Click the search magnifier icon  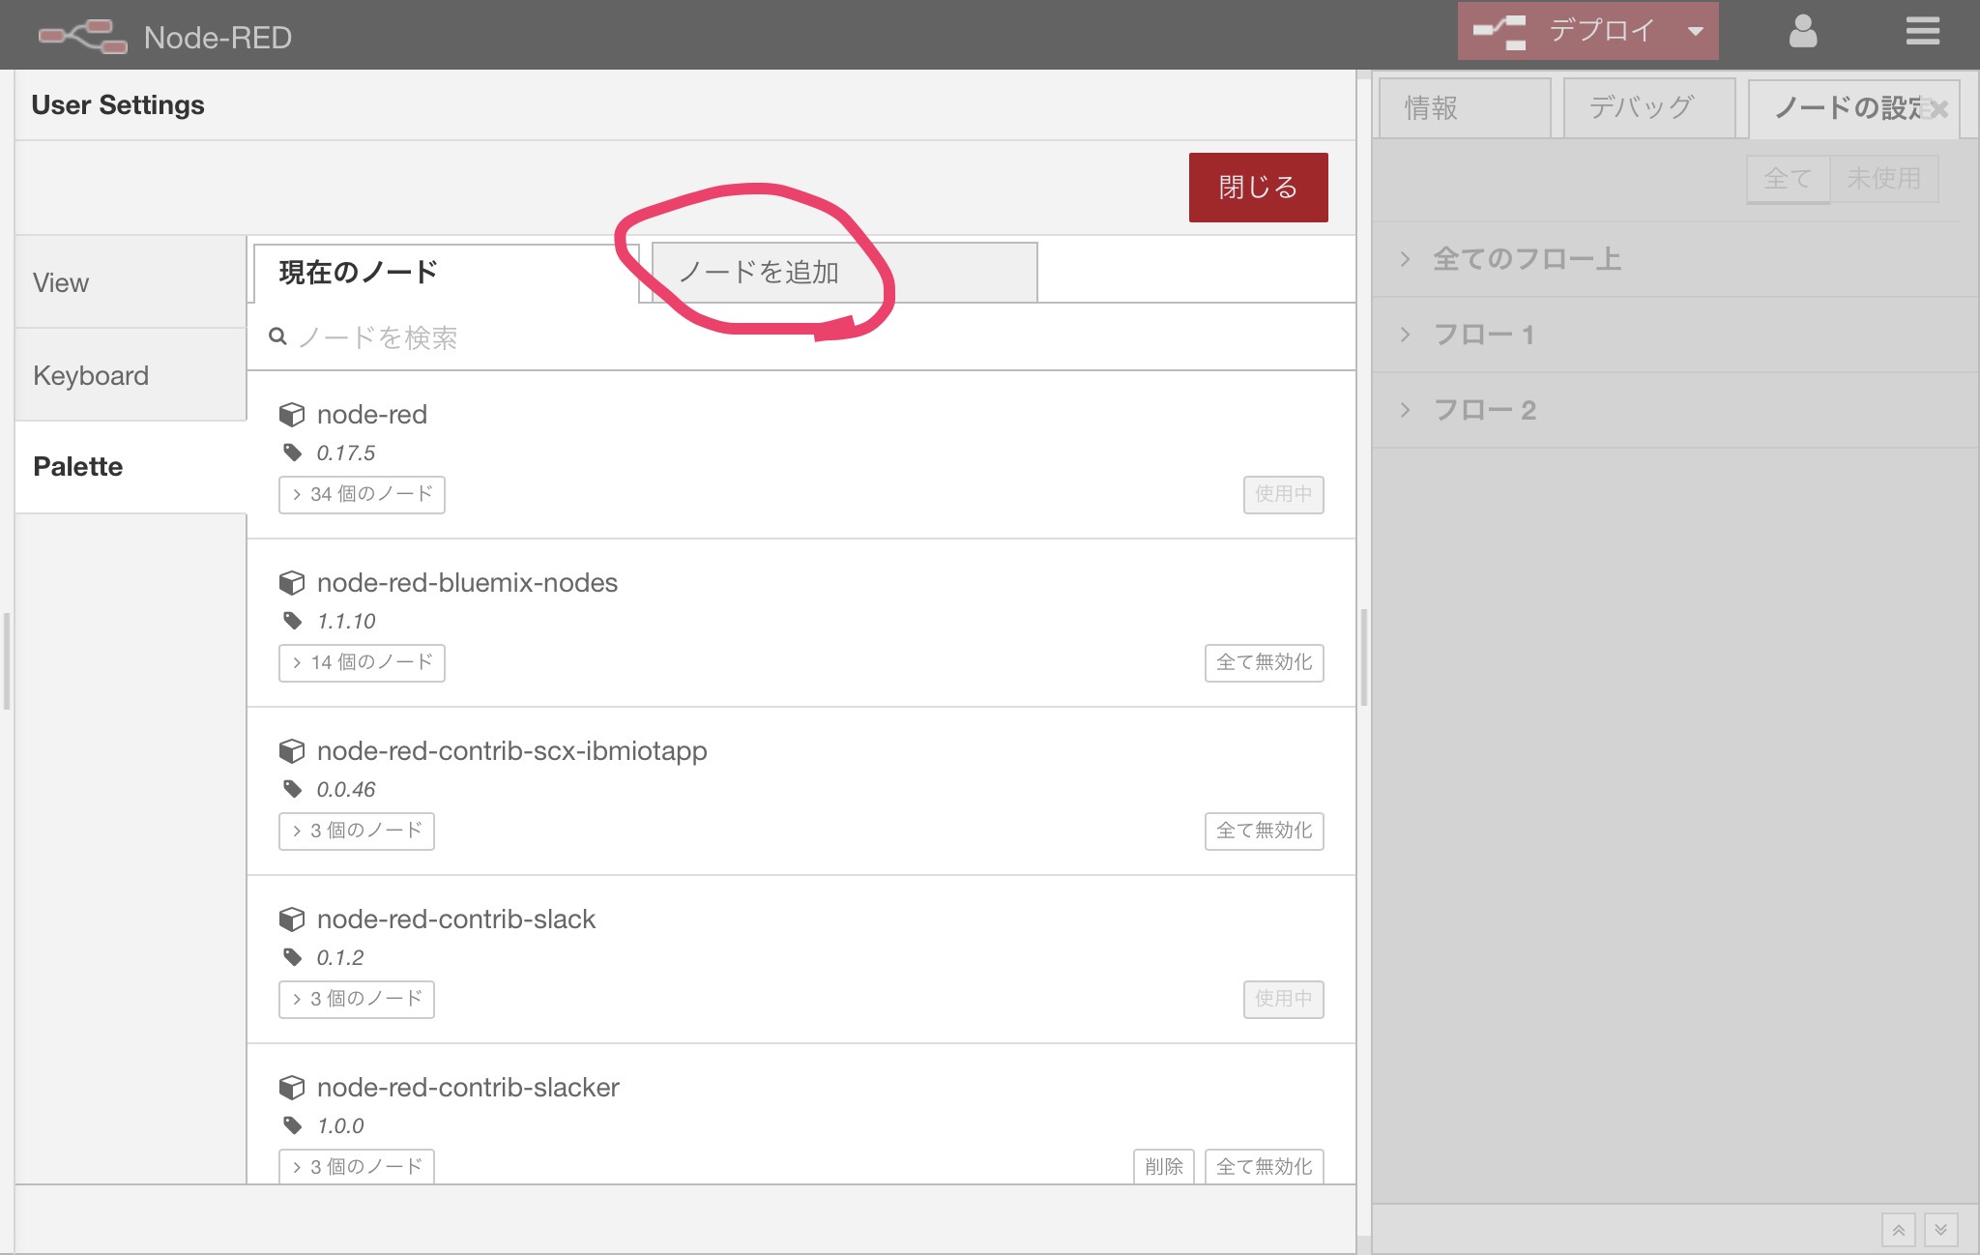click(x=277, y=336)
